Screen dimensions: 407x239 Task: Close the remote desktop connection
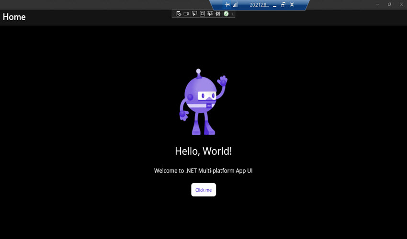tap(292, 4)
